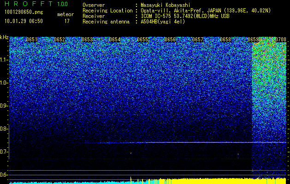Screen dimensions: 290x184
Task: Click time marker 0659
Action: 253,40
